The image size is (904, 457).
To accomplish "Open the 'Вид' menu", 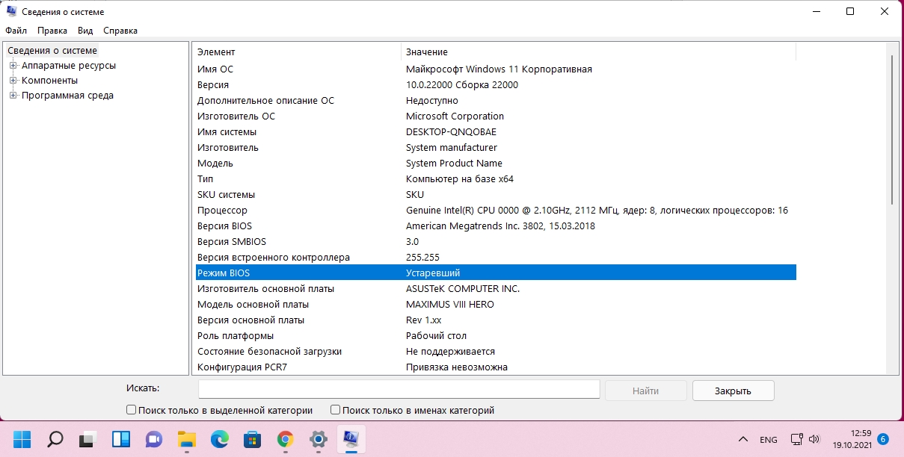I will 85,31.
